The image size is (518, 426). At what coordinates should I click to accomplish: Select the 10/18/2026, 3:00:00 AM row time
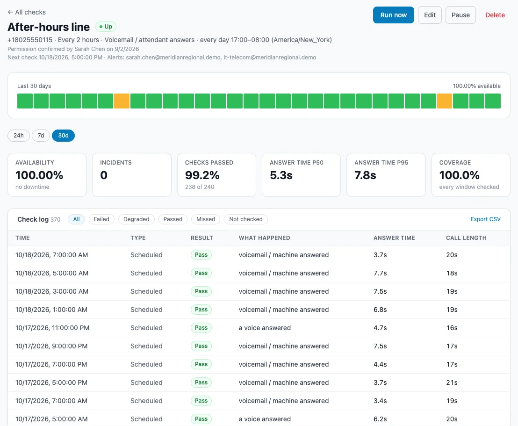point(52,291)
